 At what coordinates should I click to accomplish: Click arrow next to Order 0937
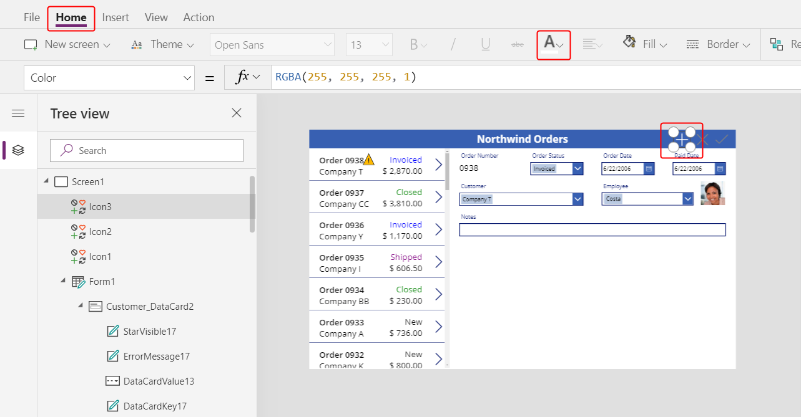438,197
